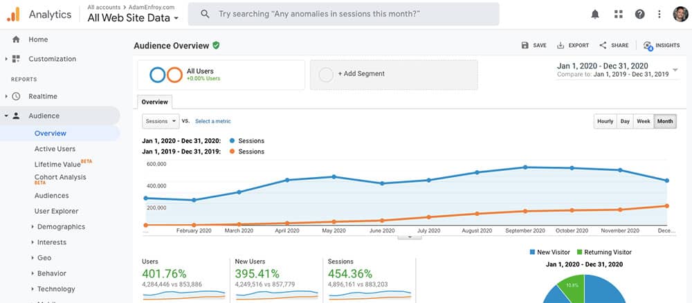
Task: Open the three-dot more options menu
Action: pyautogui.click(x=659, y=14)
